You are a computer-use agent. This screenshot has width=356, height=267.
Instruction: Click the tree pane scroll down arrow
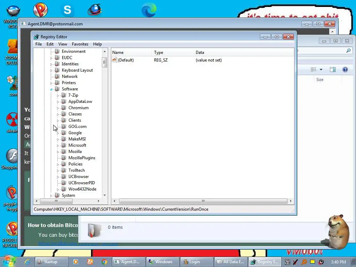pos(104,195)
